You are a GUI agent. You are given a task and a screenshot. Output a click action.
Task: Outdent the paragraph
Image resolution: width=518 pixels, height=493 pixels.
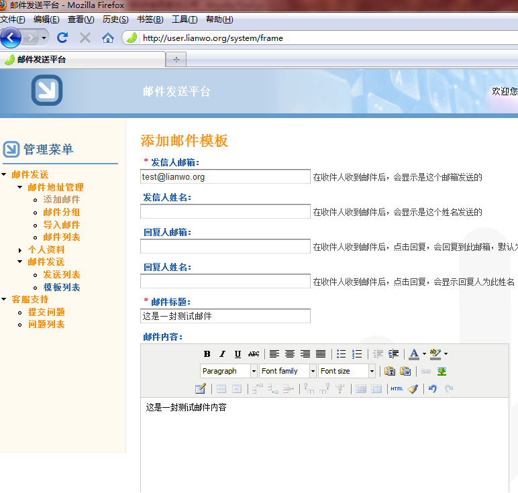(378, 354)
